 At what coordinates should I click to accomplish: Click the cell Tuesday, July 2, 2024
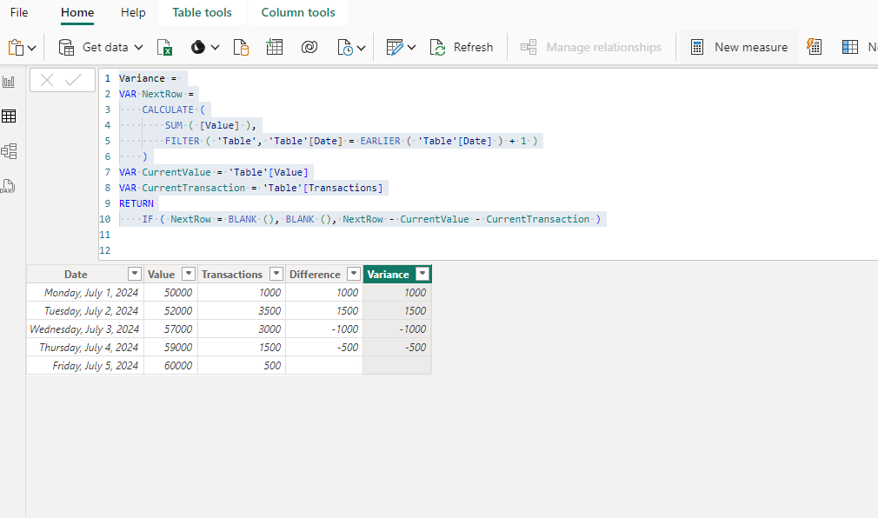click(85, 311)
